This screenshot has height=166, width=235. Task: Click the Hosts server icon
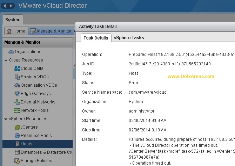point(18,144)
